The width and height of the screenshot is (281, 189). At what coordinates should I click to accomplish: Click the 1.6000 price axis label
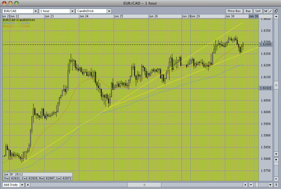(x=266, y=112)
